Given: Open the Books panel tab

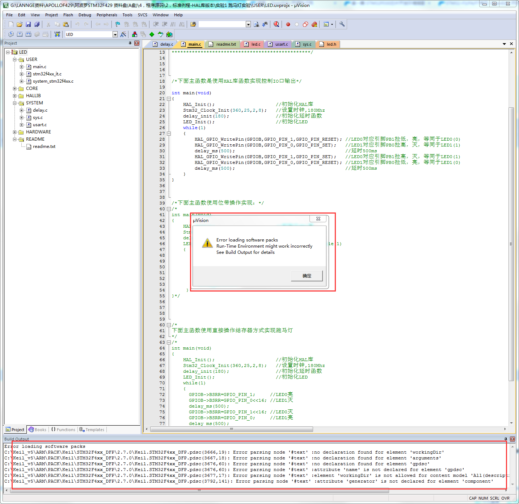Looking at the screenshot, I should pyautogui.click(x=38, y=430).
